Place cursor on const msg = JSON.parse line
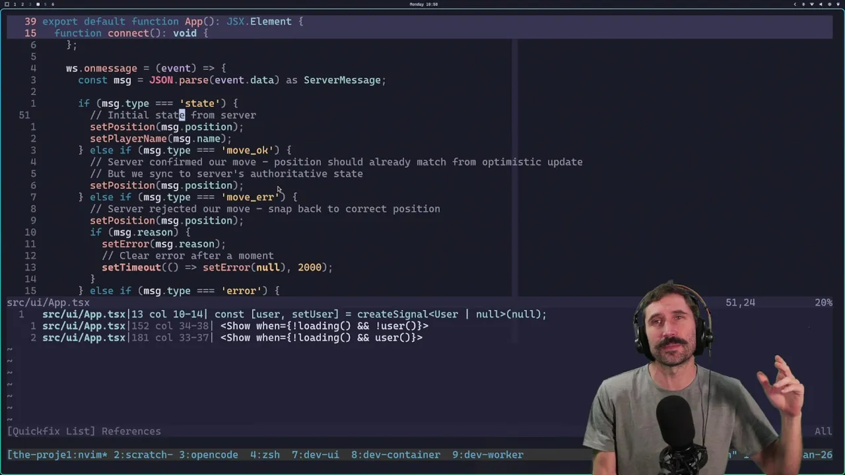The image size is (845, 475). [x=232, y=80]
